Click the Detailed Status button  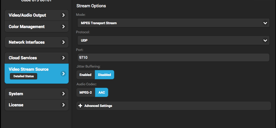[x=24, y=76]
